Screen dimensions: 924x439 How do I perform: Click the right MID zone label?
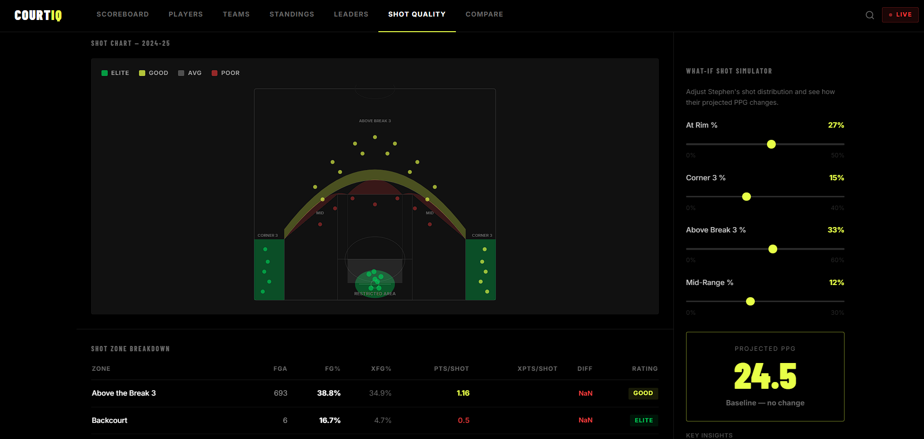point(430,213)
